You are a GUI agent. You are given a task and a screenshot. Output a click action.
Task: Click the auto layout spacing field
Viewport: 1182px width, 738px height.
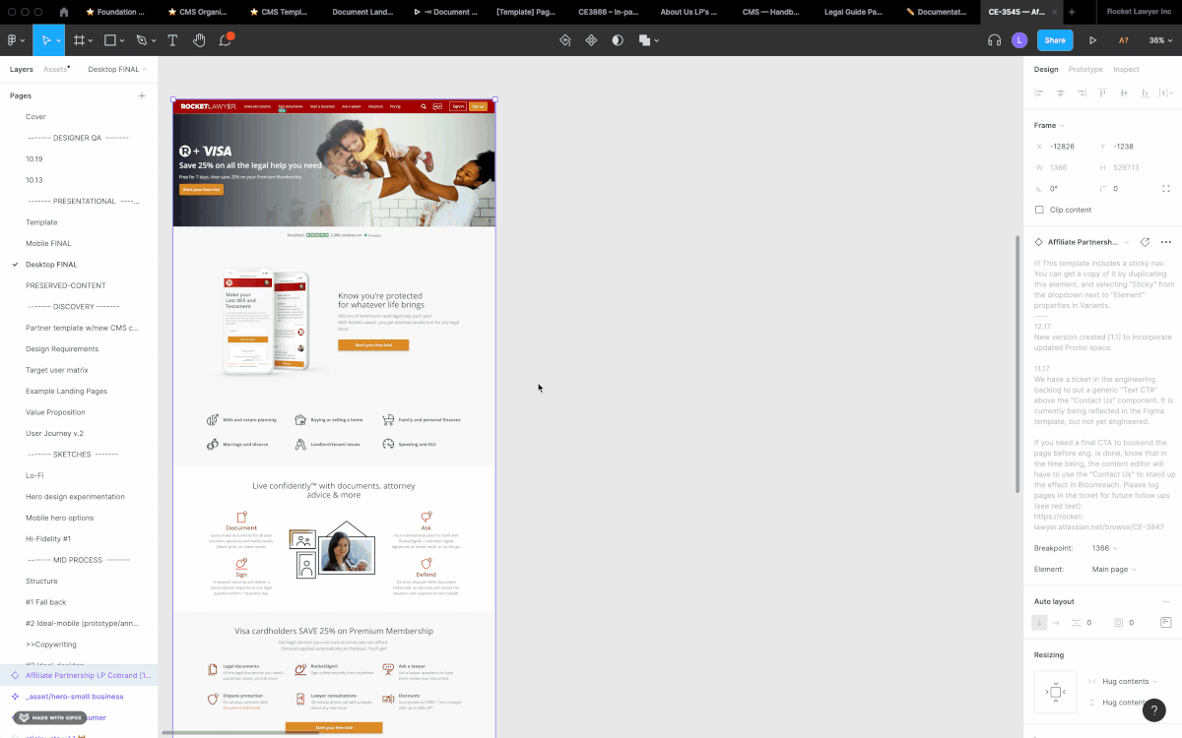tap(1083, 623)
